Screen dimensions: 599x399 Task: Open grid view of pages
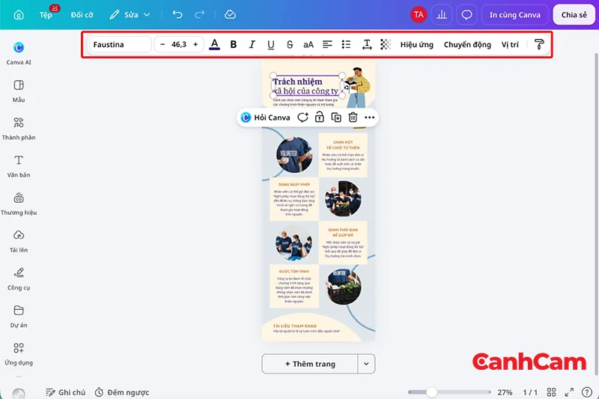click(551, 392)
